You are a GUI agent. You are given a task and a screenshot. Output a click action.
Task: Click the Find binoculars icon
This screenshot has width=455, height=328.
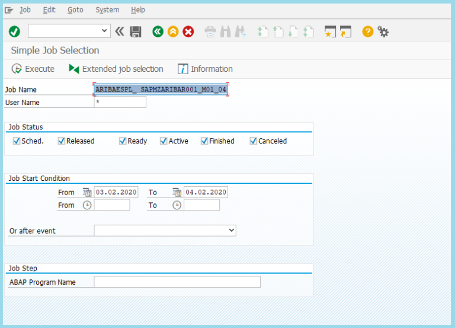click(x=226, y=31)
